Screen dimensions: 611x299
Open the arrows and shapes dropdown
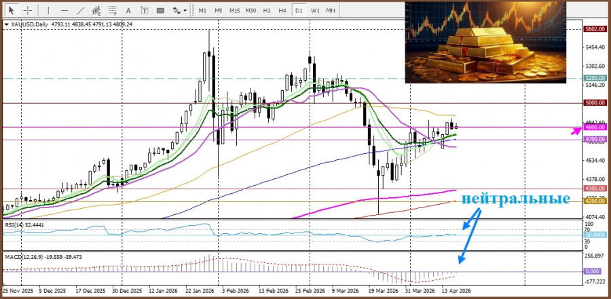tap(179, 10)
